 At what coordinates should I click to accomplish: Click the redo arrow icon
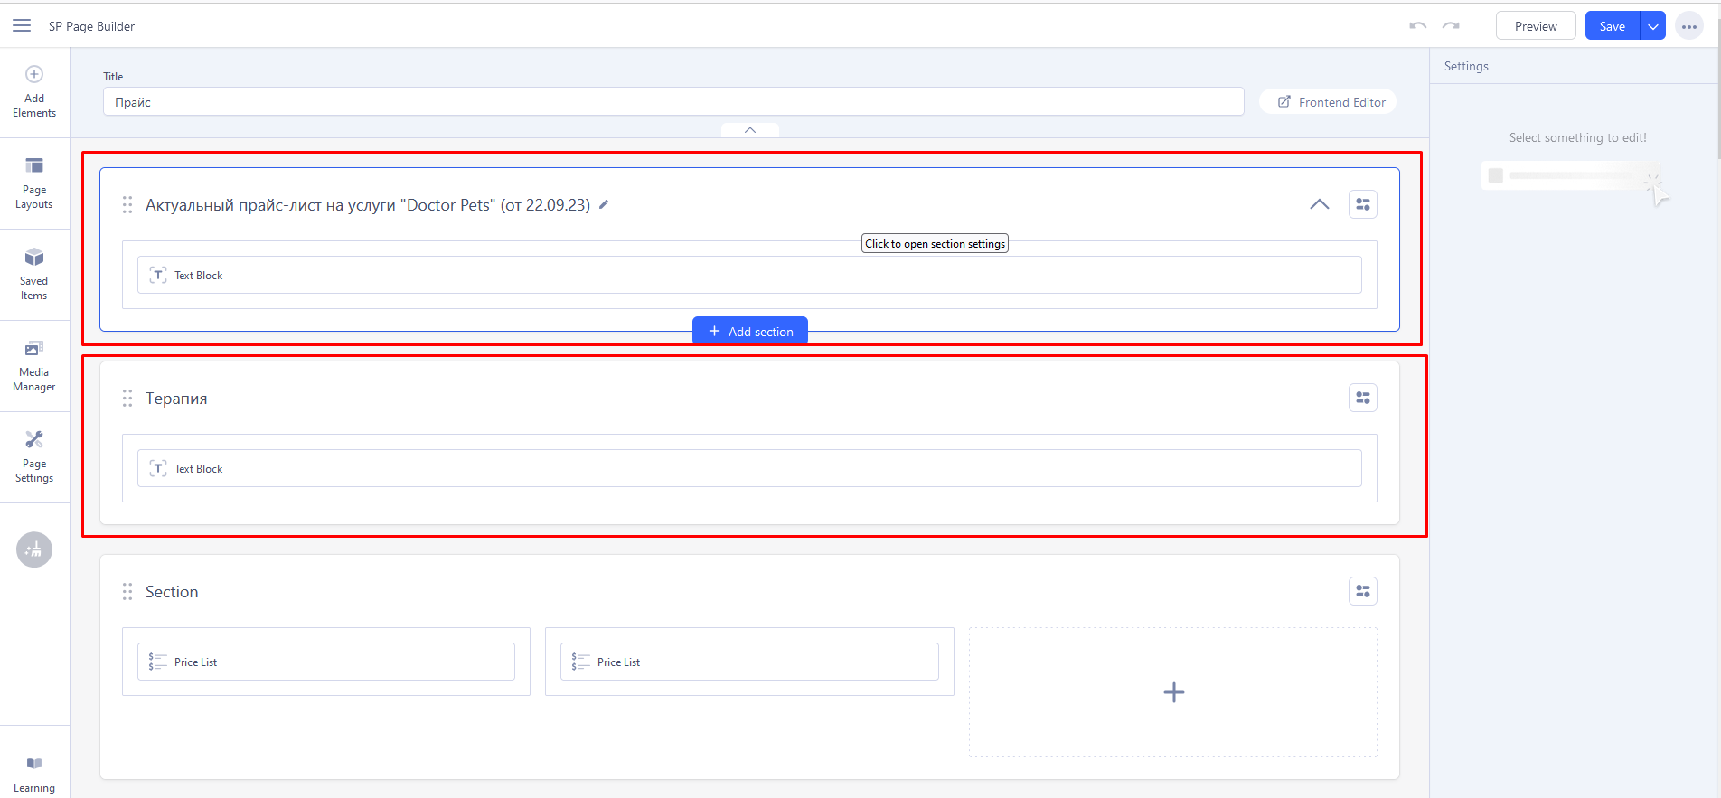[1451, 26]
